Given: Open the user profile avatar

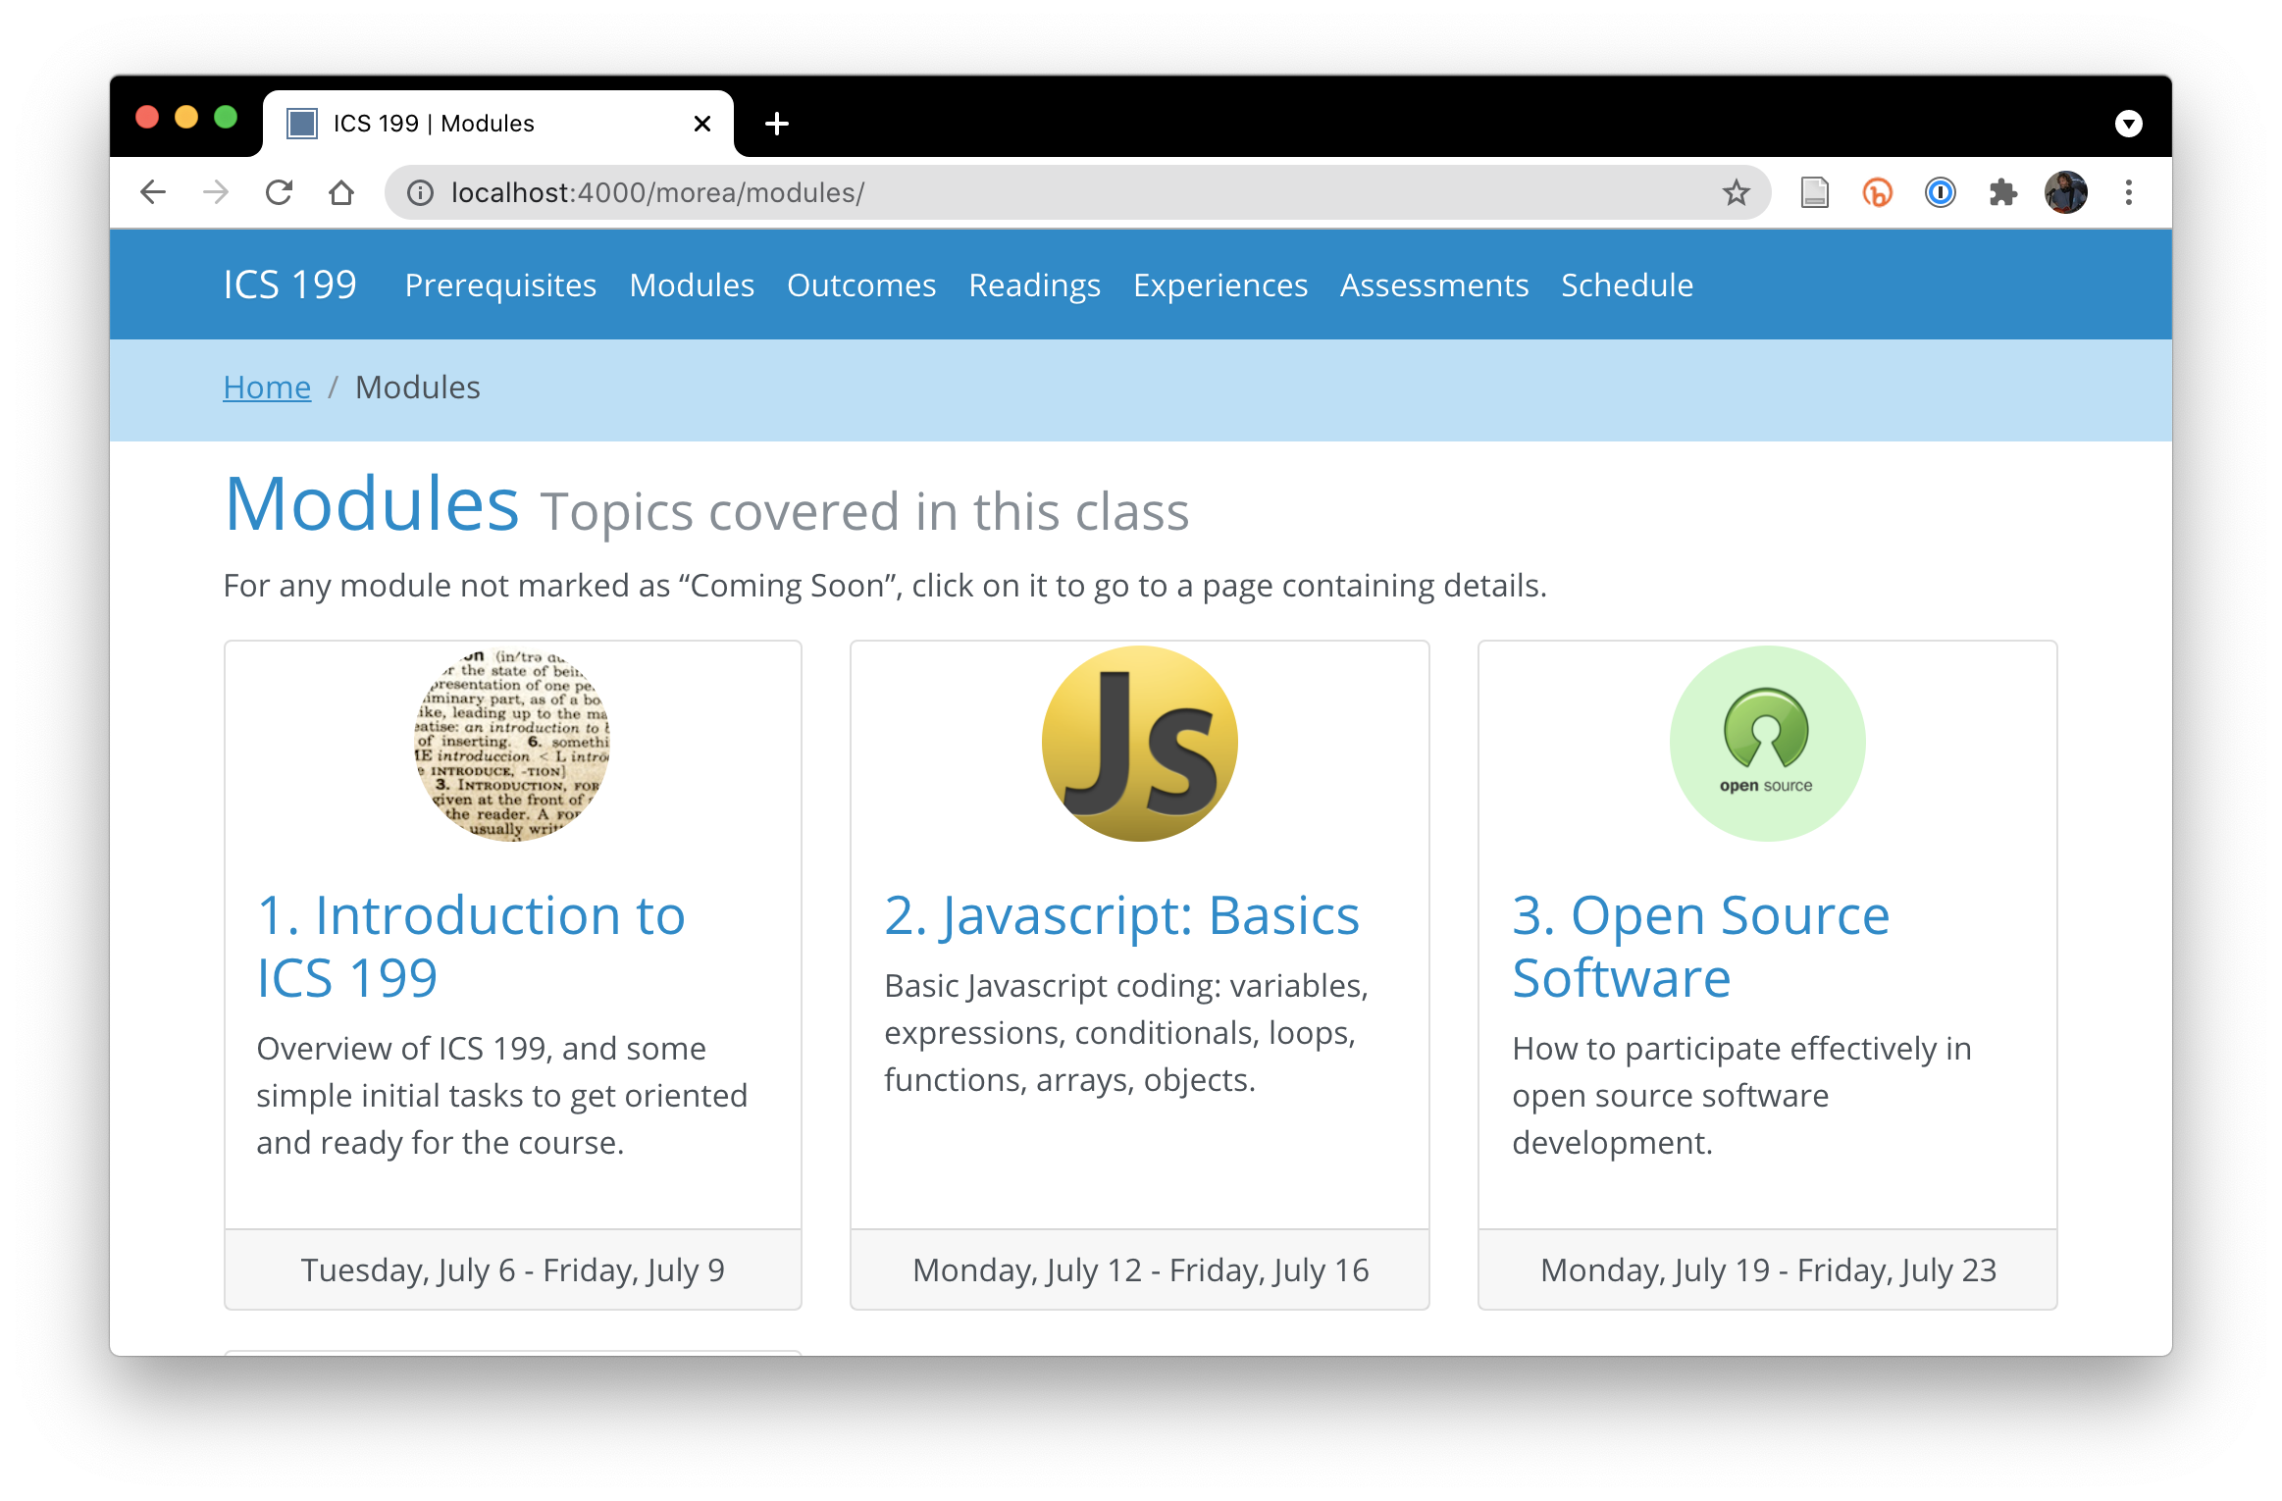Looking at the screenshot, I should (x=2065, y=192).
